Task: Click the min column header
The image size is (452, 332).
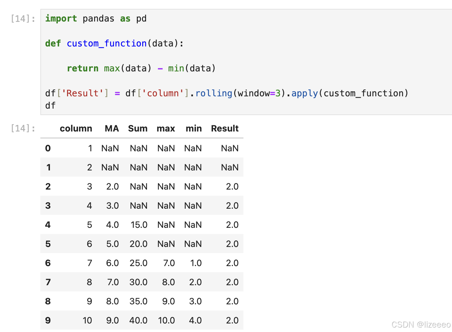Action: (x=194, y=129)
